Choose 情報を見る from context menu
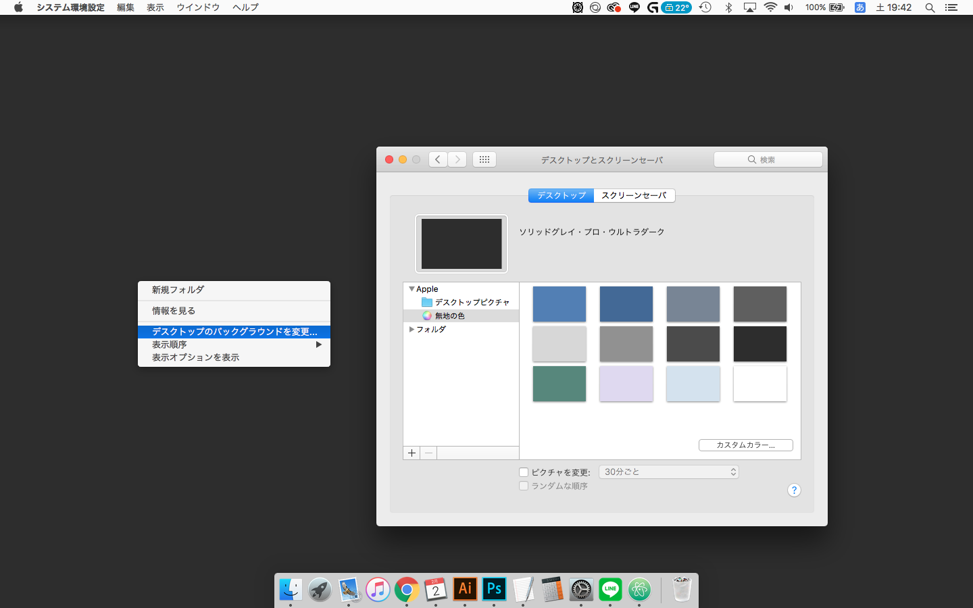 pyautogui.click(x=174, y=311)
